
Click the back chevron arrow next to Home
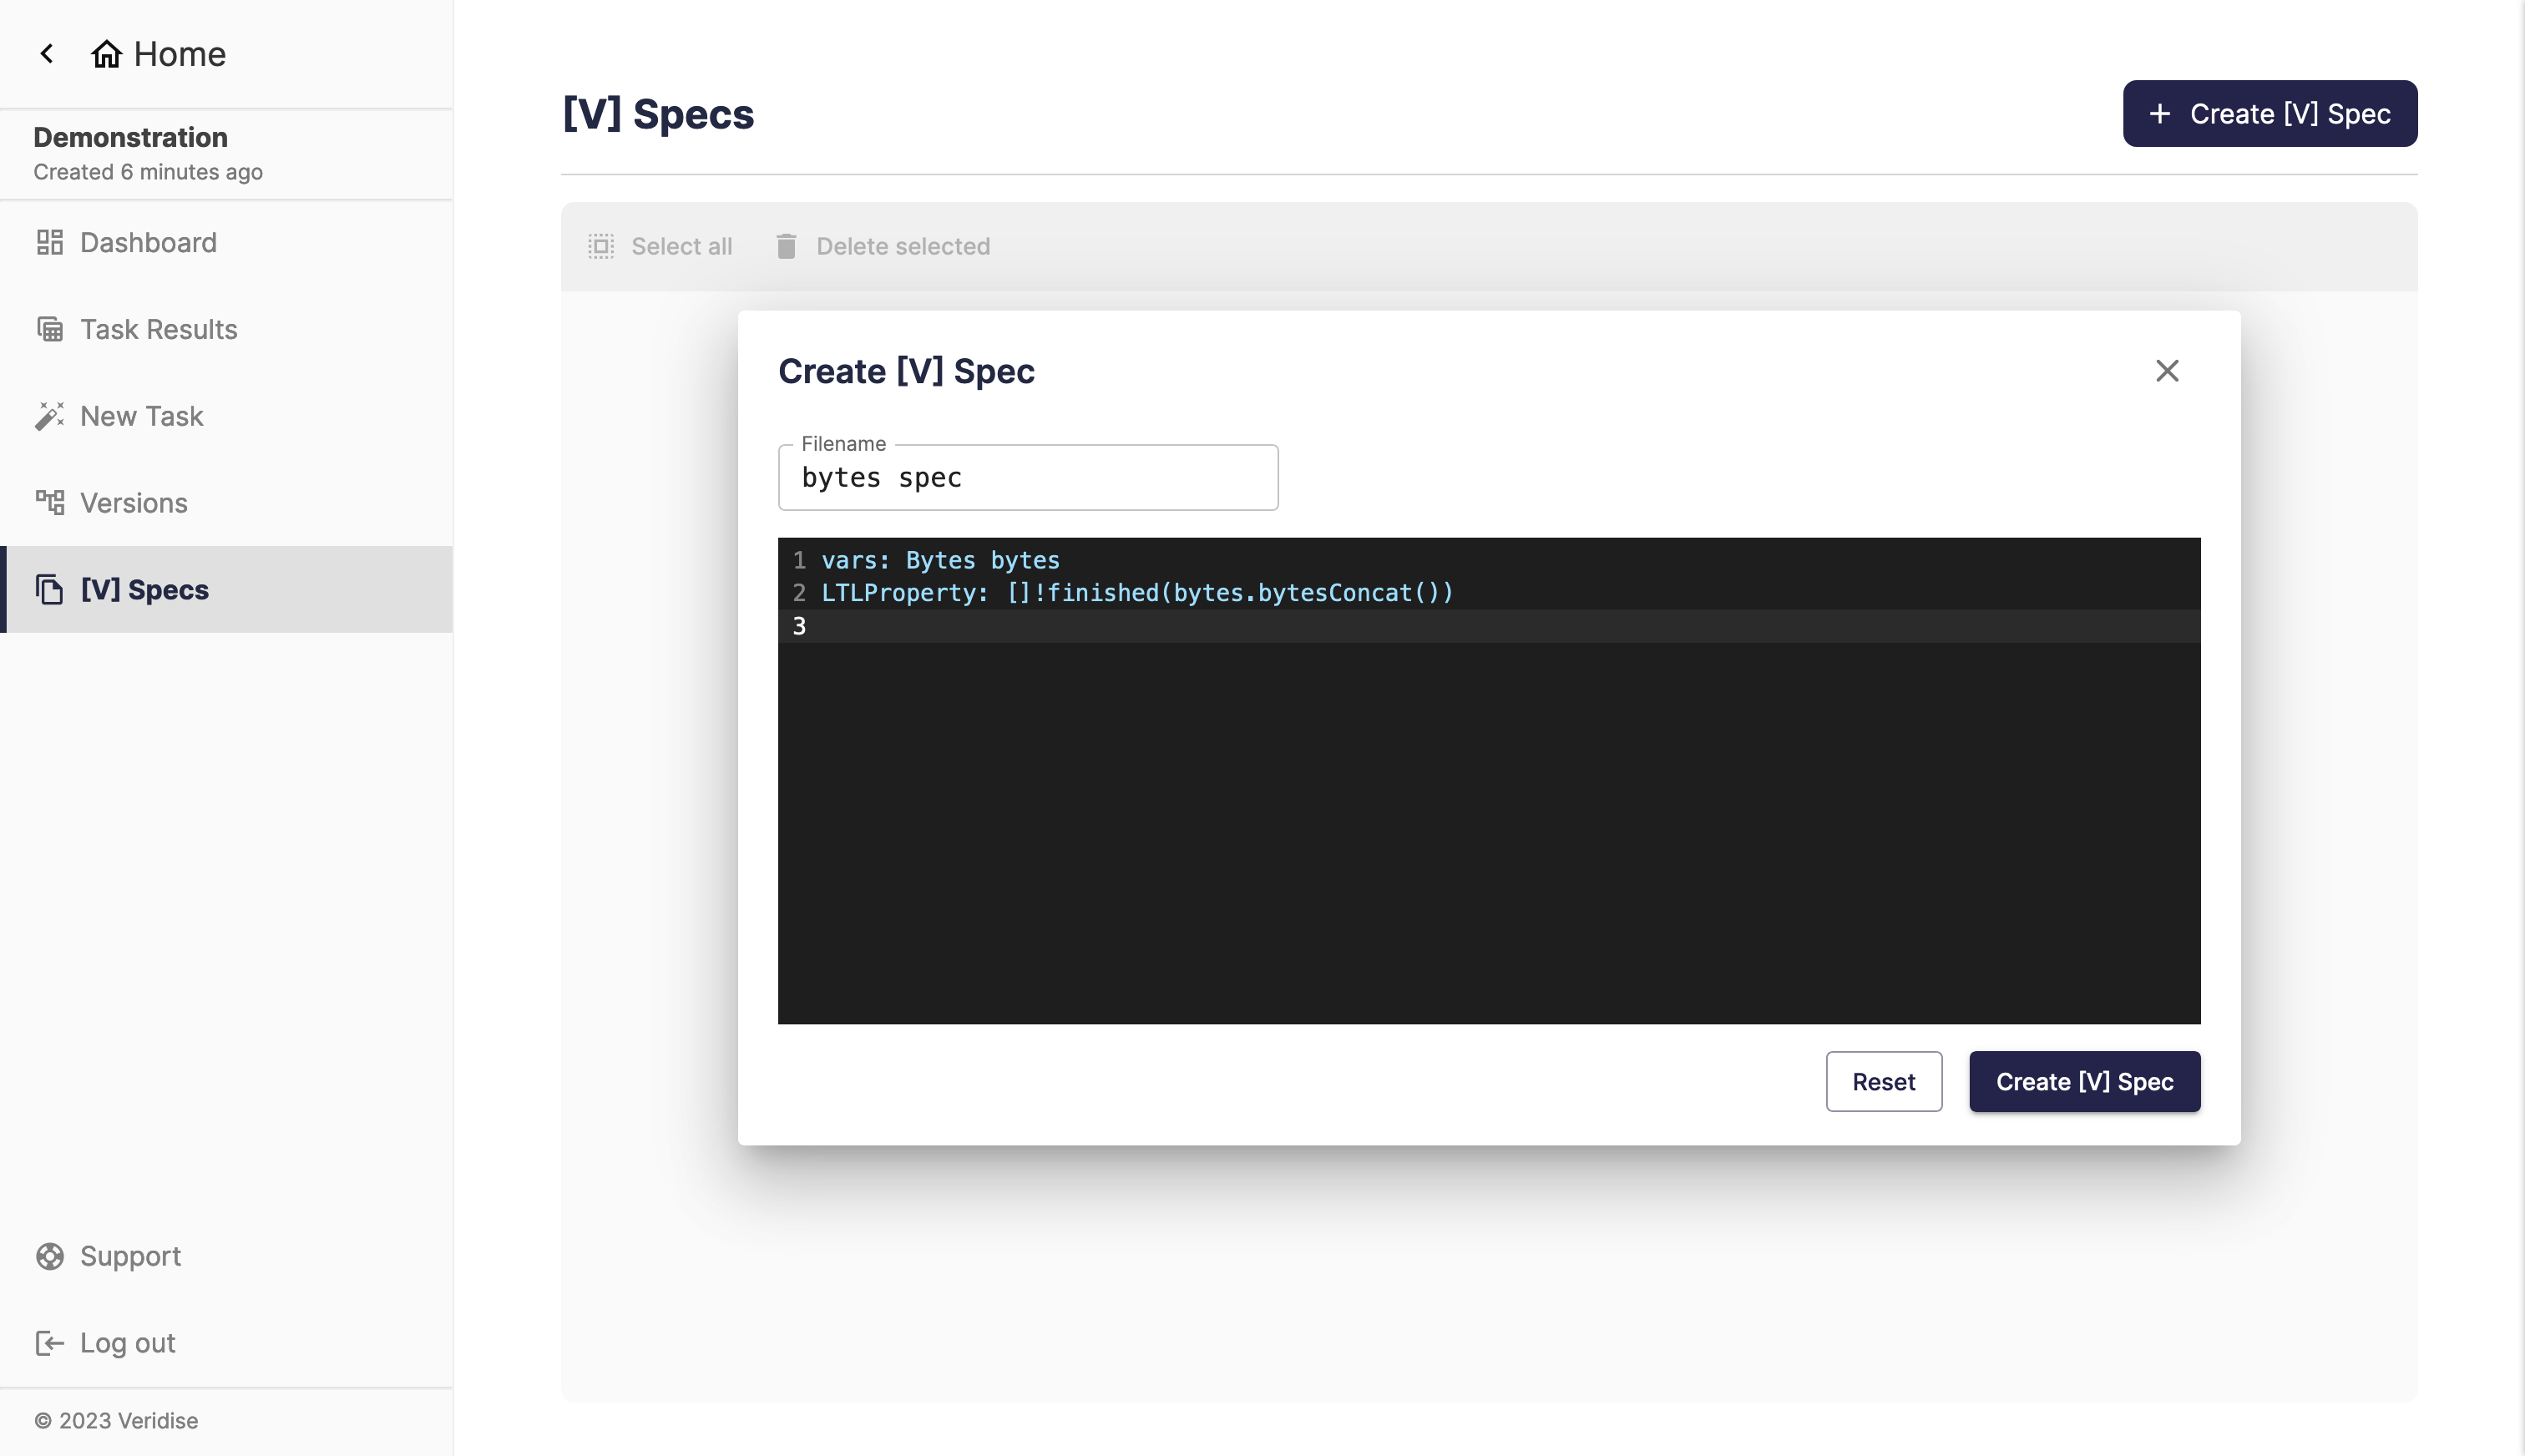[46, 54]
